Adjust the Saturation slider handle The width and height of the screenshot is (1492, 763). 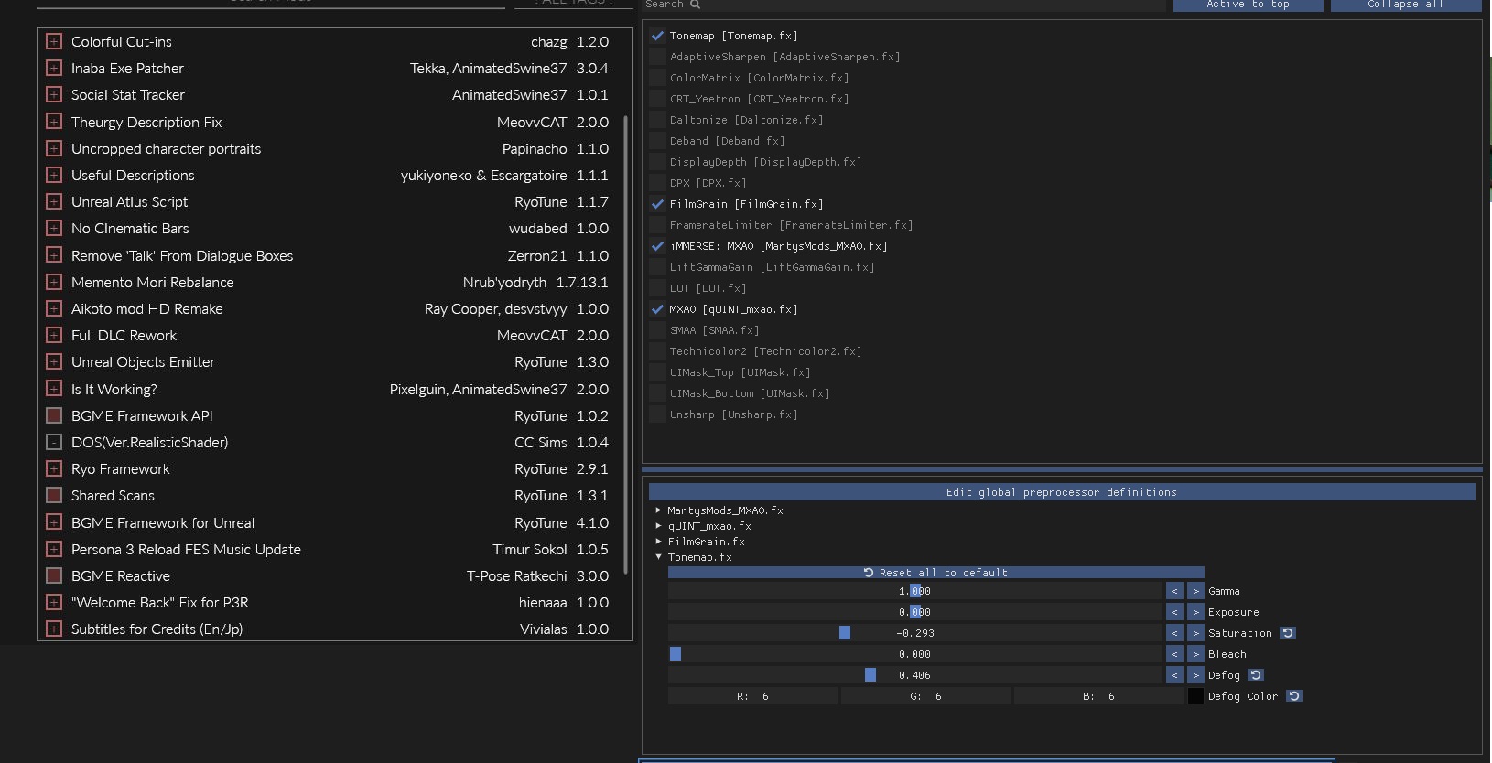[x=845, y=633]
